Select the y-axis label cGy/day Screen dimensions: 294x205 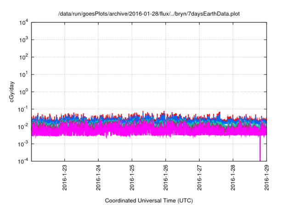(x=12, y=92)
